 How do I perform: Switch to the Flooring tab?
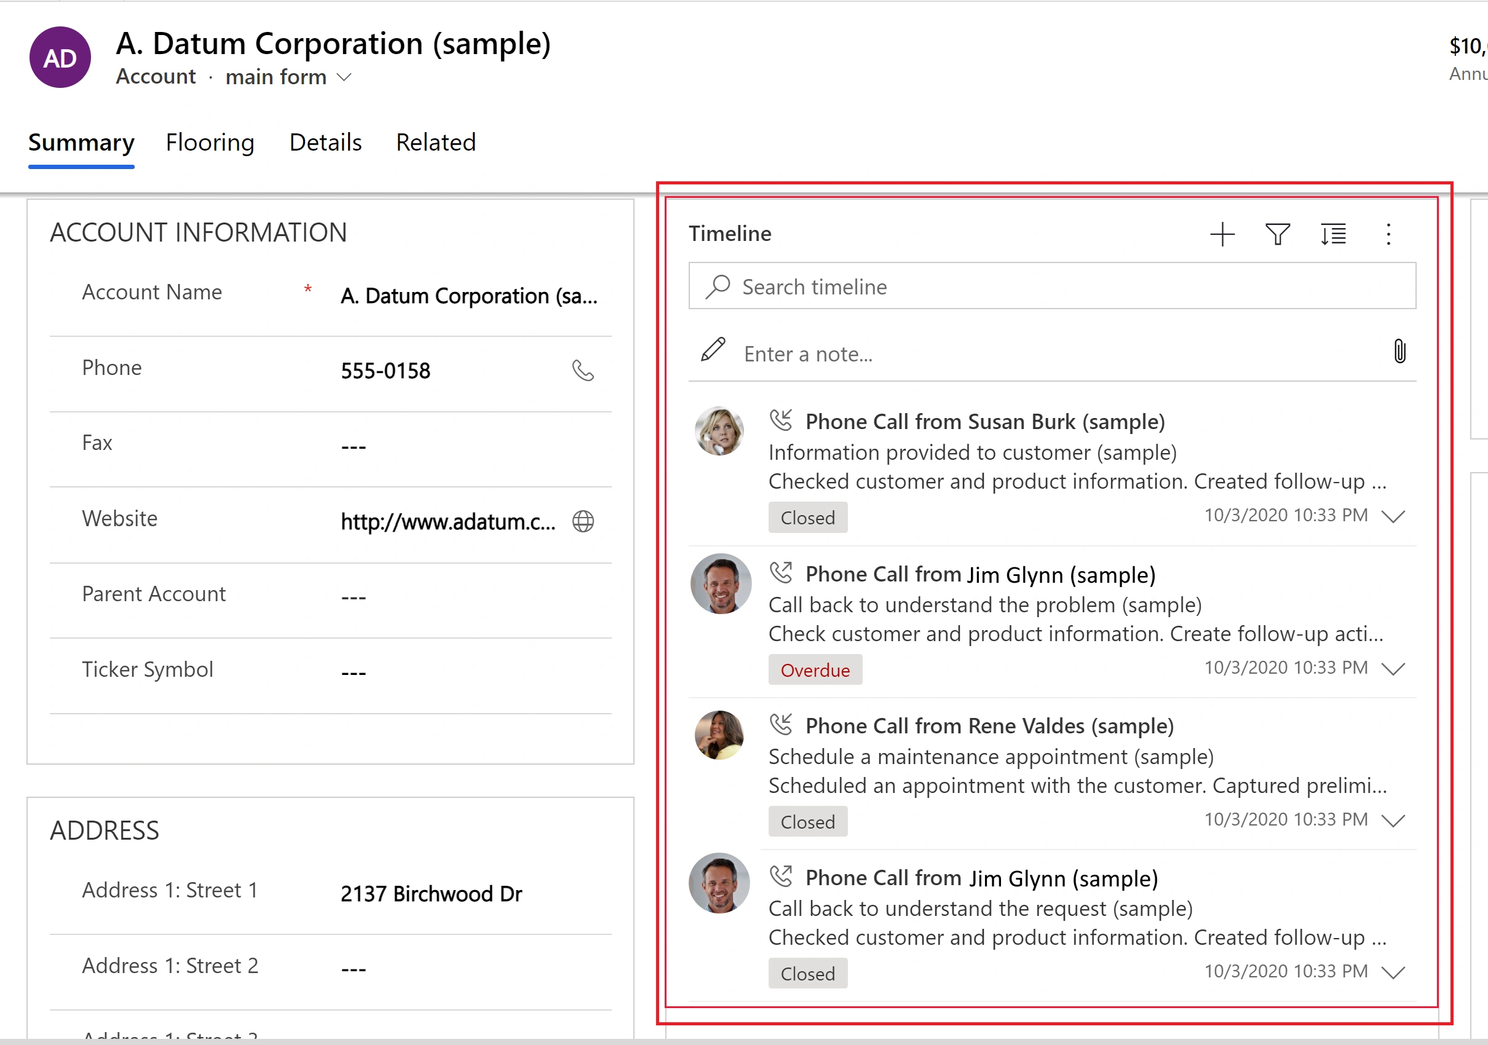click(x=210, y=143)
